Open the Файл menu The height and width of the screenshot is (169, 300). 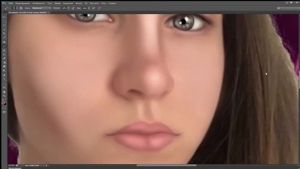[x=11, y=3]
